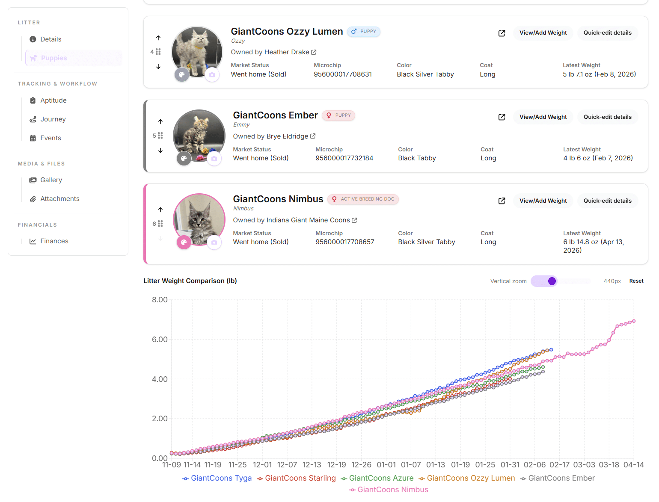Open the Gallery media section

click(x=51, y=180)
